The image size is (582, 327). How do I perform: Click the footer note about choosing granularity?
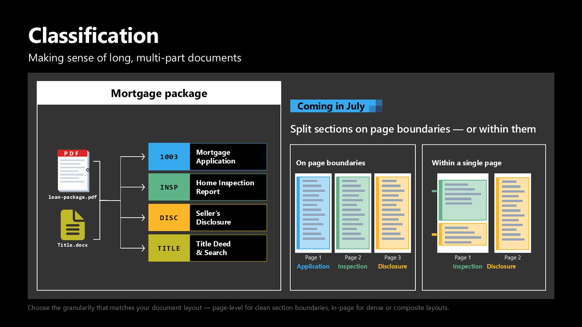point(238,307)
